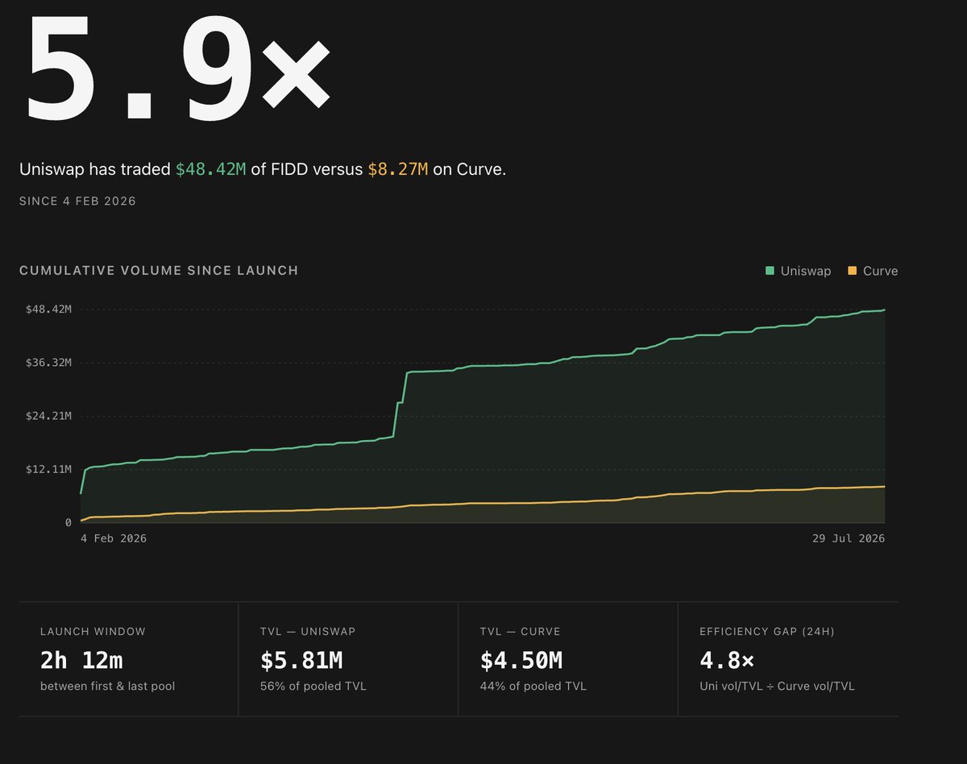Click the CUMULATIVE VOLUME SINCE LAUNCH heading
This screenshot has height=764, width=967.
159,271
